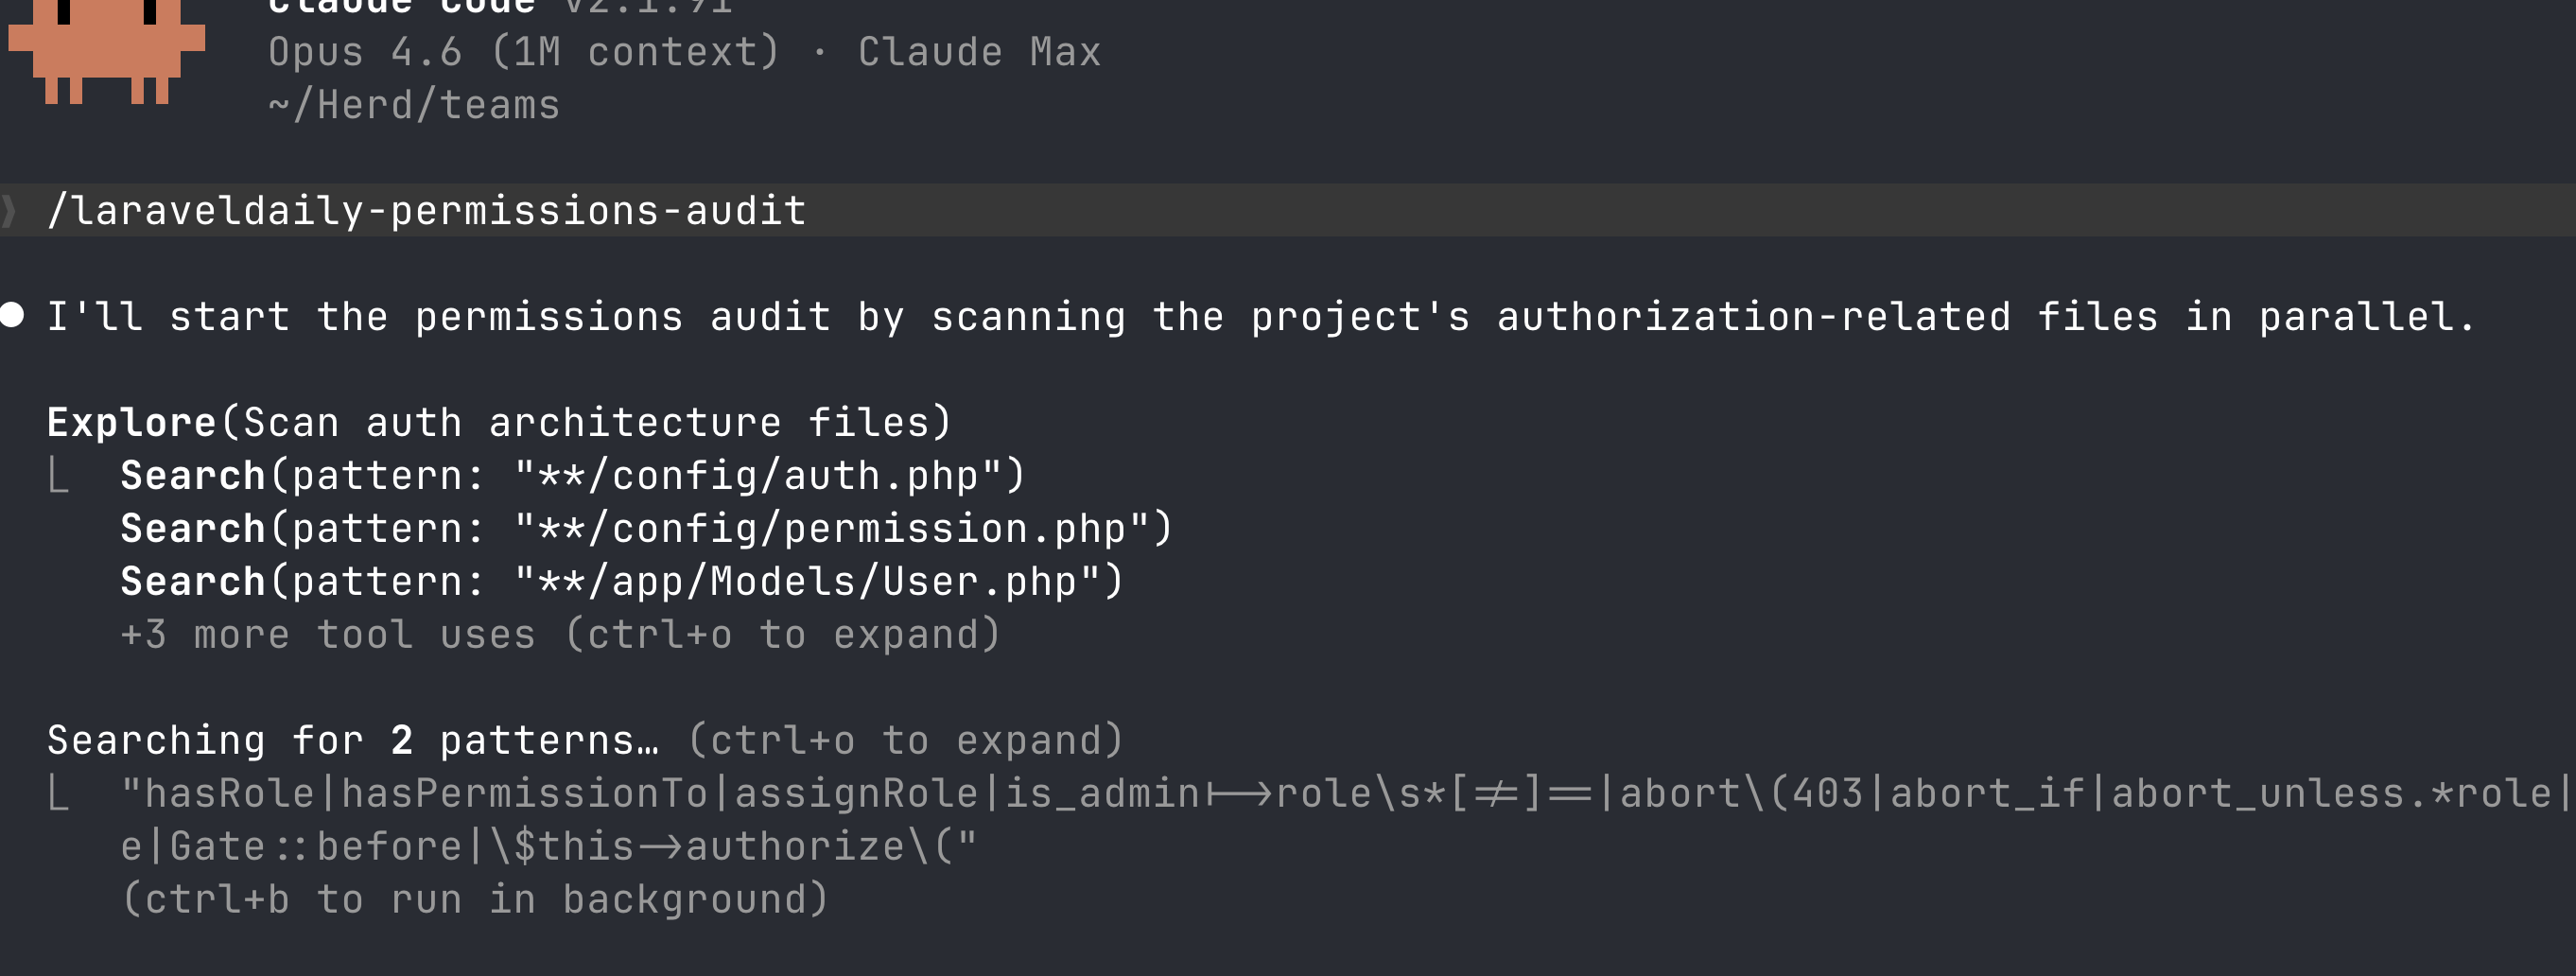The width and height of the screenshot is (2576, 976).
Task: Click the Explore(Scan auth architecture files) entry
Action: 499,423
